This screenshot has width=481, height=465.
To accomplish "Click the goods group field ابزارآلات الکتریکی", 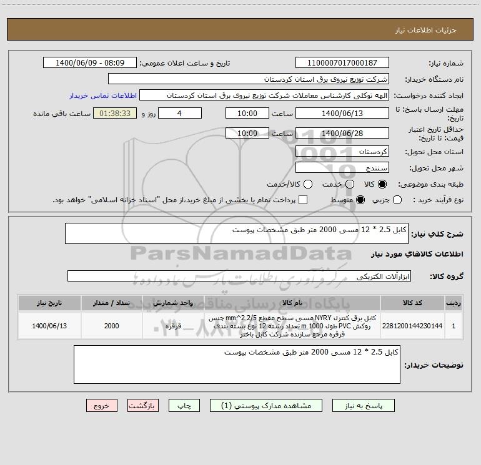I will click(239, 276).
